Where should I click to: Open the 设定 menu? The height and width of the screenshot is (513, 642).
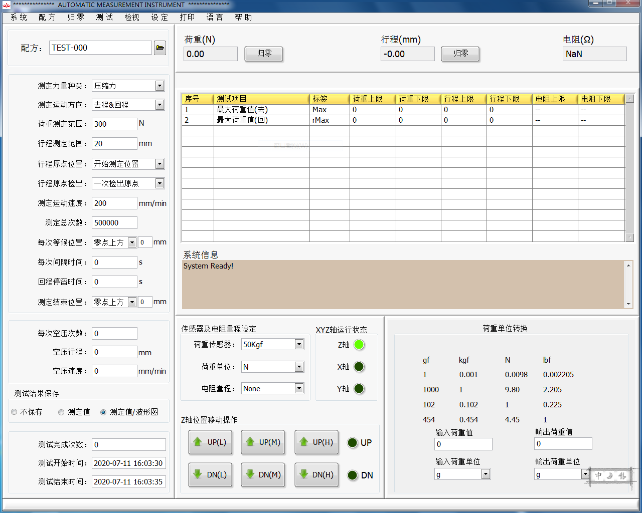(x=159, y=17)
